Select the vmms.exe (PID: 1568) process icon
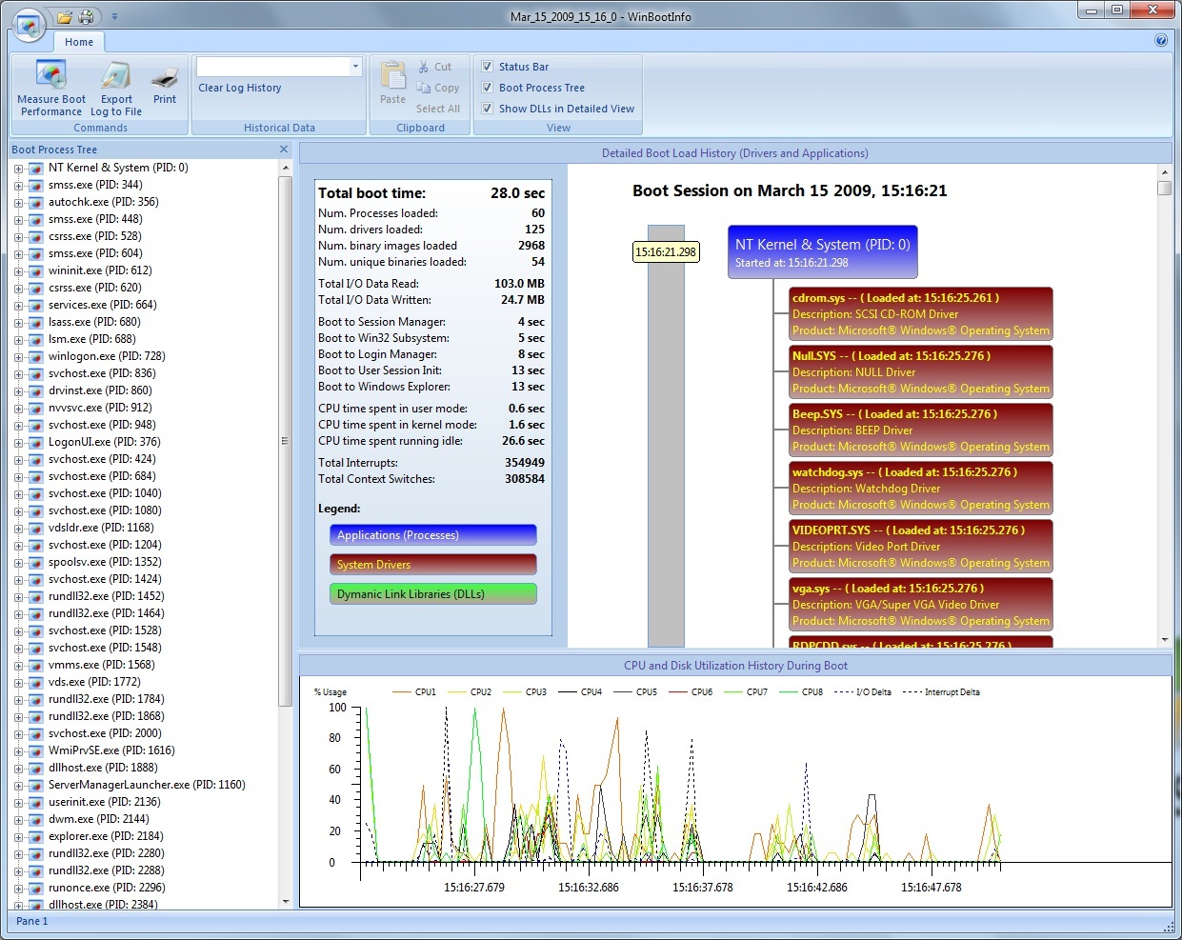 [36, 666]
